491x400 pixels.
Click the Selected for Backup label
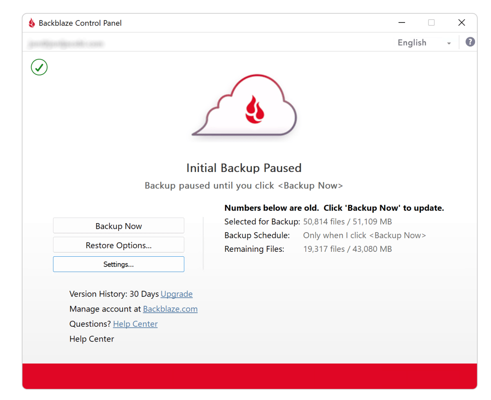(x=262, y=222)
